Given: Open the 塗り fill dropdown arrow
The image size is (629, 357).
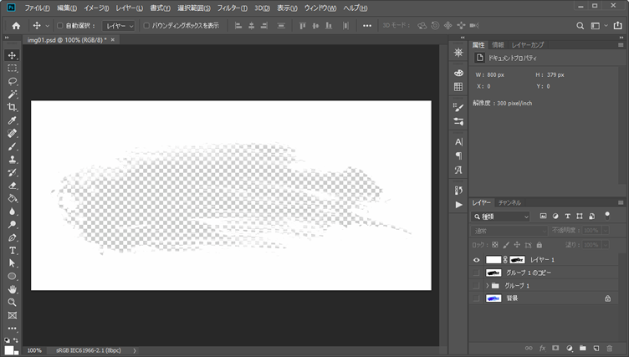Looking at the screenshot, I should (606, 245).
